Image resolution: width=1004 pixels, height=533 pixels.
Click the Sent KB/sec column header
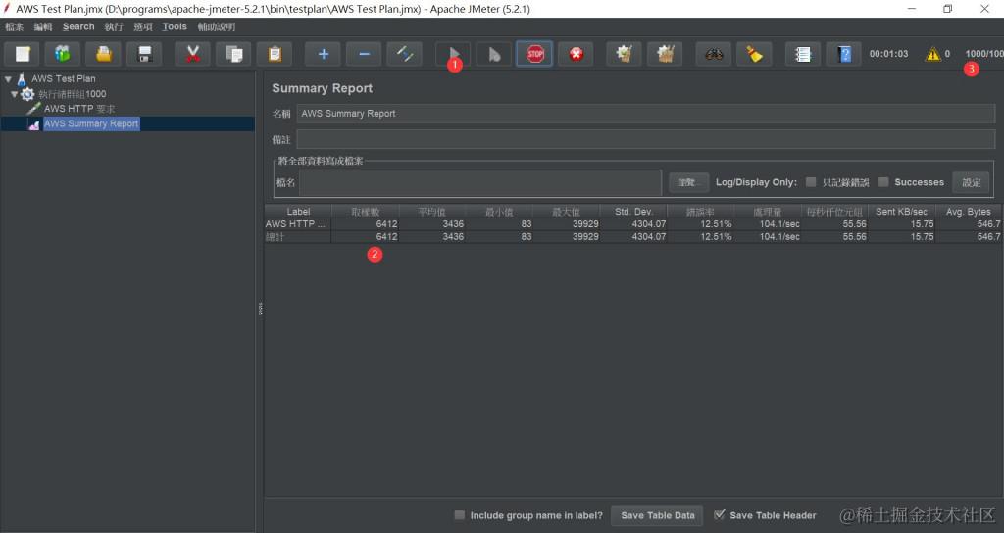[901, 212]
